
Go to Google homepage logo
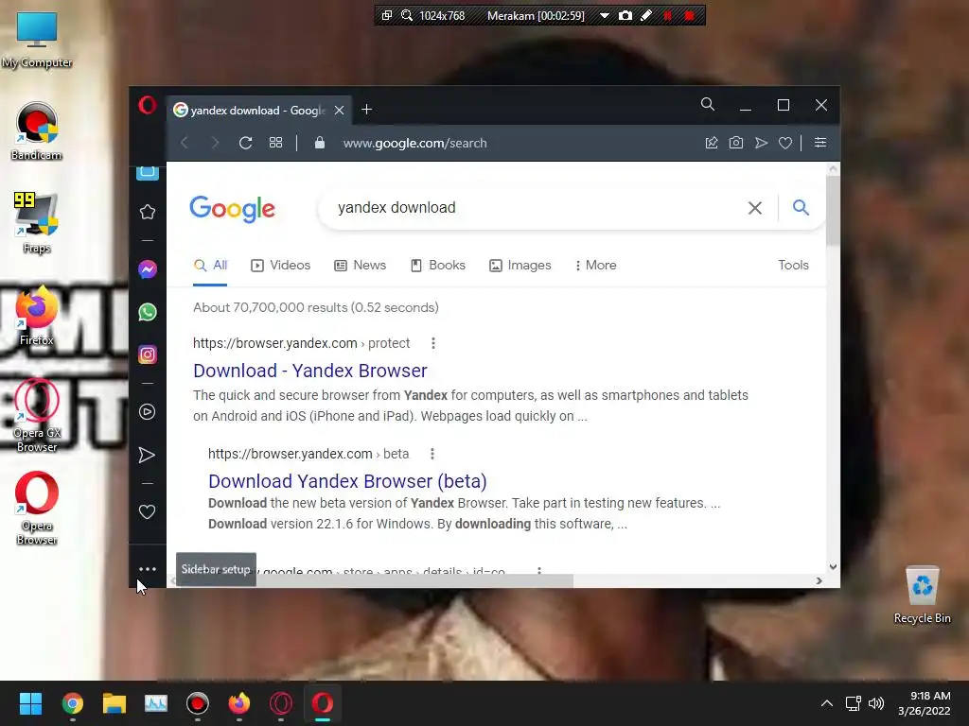point(233,209)
